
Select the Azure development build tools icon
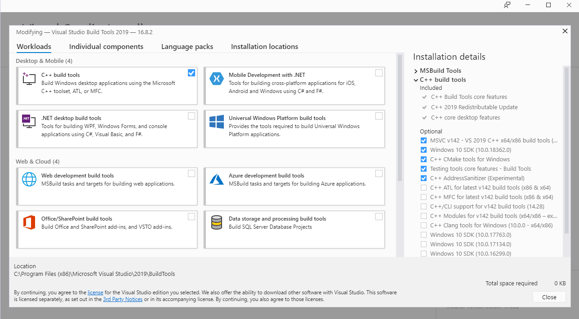pyautogui.click(x=217, y=179)
